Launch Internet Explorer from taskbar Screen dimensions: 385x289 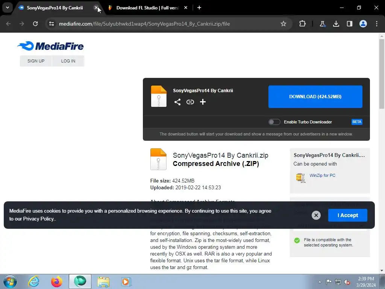33,281
